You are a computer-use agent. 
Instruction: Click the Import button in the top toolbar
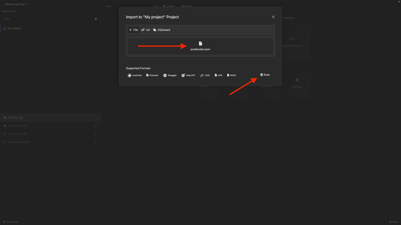coord(187,6)
